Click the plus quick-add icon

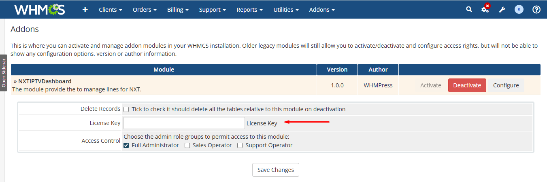pos(85,10)
